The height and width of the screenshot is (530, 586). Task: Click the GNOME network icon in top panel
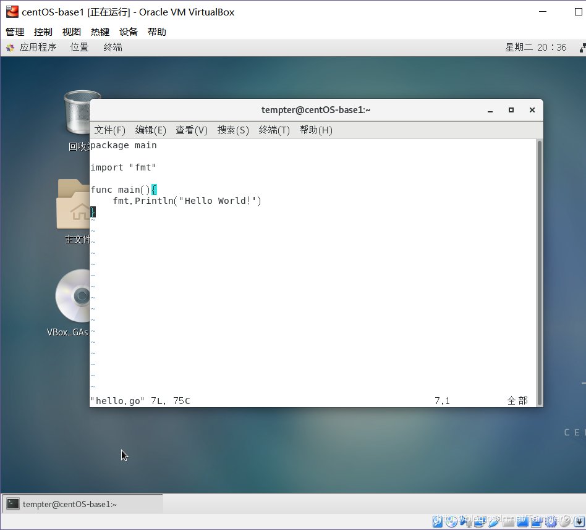(583, 48)
